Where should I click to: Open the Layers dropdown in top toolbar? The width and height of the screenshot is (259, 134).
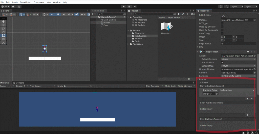pos(236,7)
